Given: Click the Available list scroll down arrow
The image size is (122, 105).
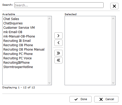Looking at the screenshot, I should click(x=49, y=83).
